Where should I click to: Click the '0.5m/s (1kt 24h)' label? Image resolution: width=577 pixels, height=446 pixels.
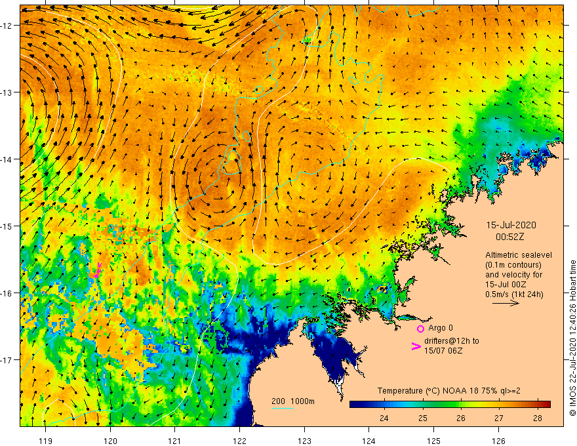(x=514, y=294)
